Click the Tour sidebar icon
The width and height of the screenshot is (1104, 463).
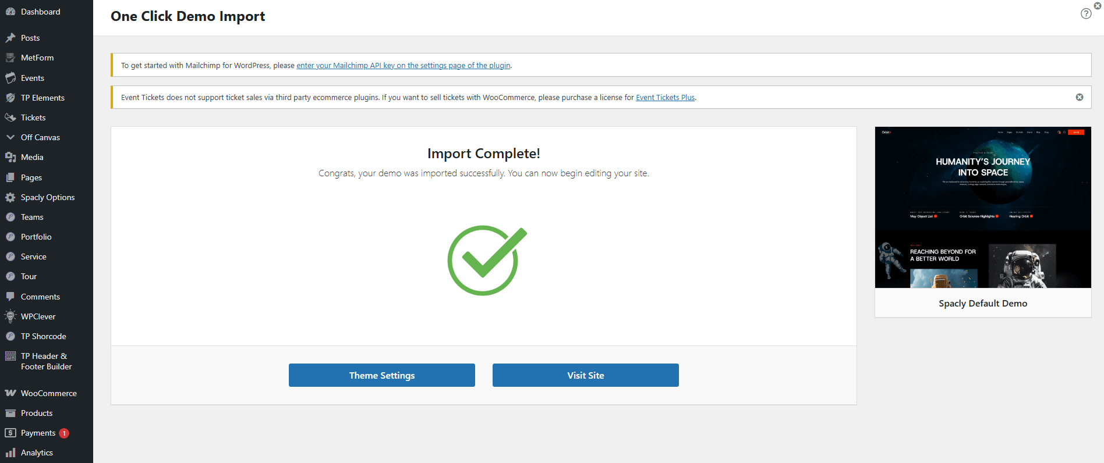(x=10, y=276)
